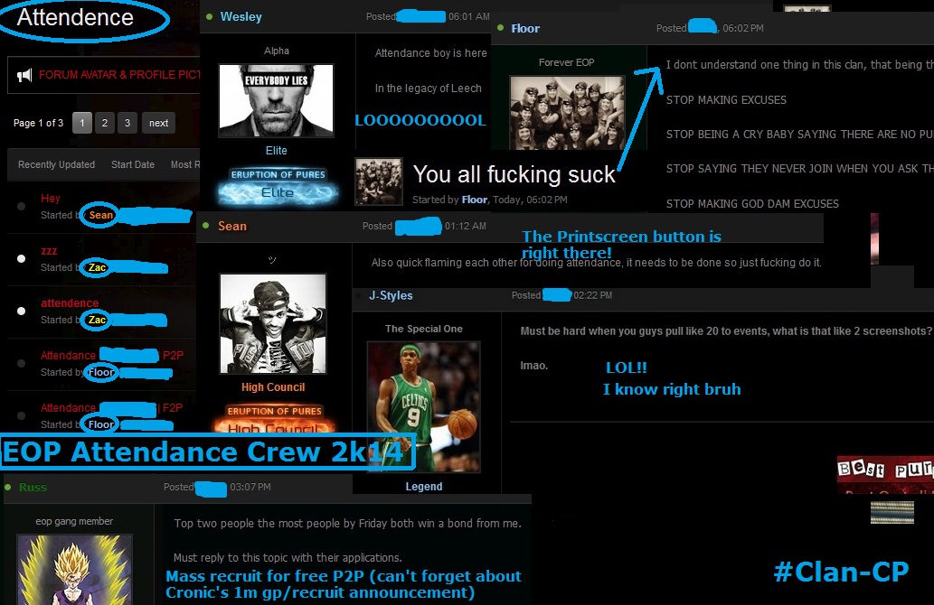Open the Hey topic
The height and width of the screenshot is (605, 934).
pos(51,198)
